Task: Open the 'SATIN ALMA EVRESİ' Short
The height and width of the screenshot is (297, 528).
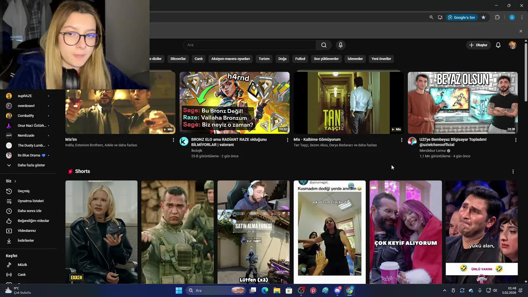Action: pyautogui.click(x=253, y=232)
